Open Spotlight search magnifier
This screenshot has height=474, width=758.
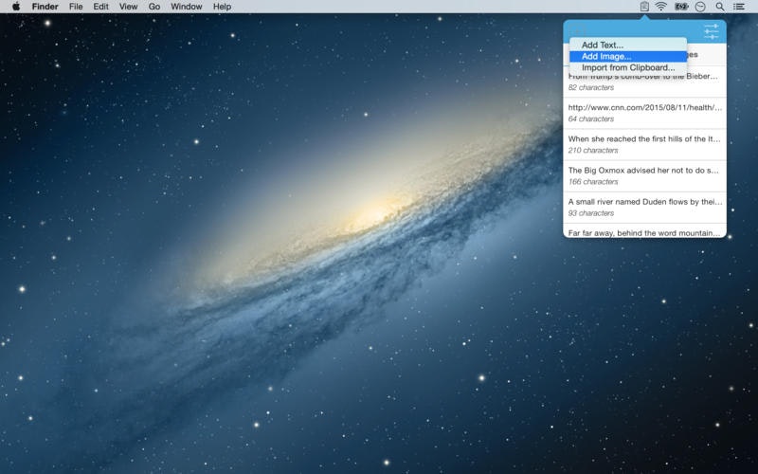tap(720, 7)
